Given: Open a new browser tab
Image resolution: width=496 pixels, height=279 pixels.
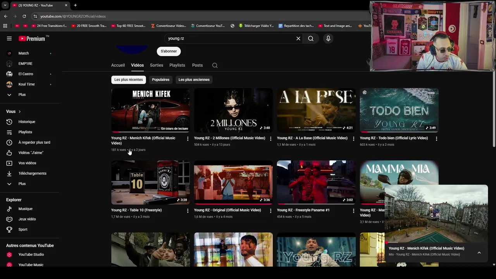Looking at the screenshot, I should point(75,5).
